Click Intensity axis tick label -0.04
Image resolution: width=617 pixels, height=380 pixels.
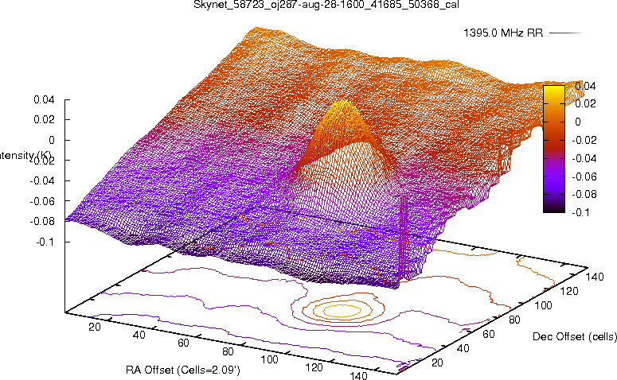42,180
